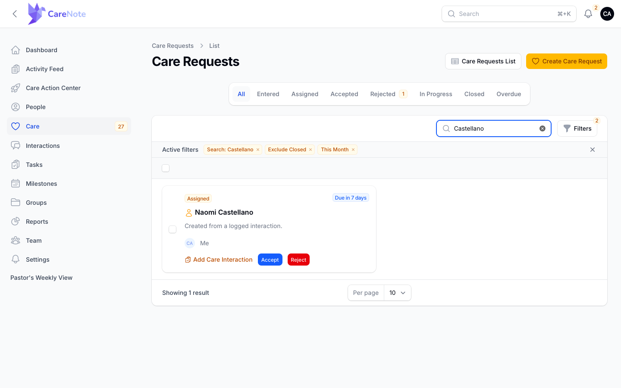Select the All tab
The width and height of the screenshot is (621, 388).
pyautogui.click(x=241, y=94)
